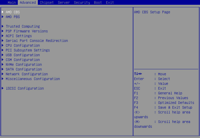
Task: Click the '<K>' key hint
Action: [x=137, y=112]
